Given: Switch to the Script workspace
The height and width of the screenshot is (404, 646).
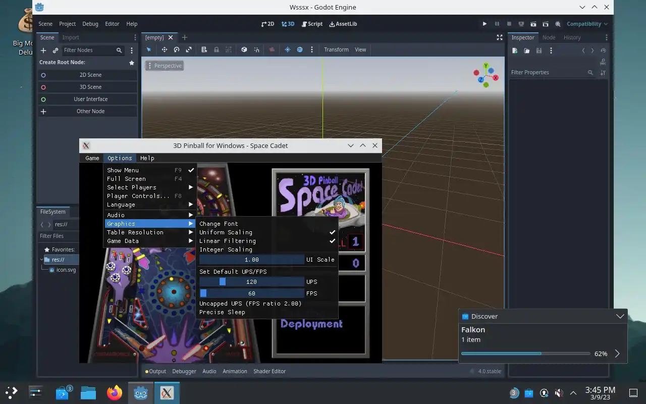Looking at the screenshot, I should pyautogui.click(x=312, y=24).
